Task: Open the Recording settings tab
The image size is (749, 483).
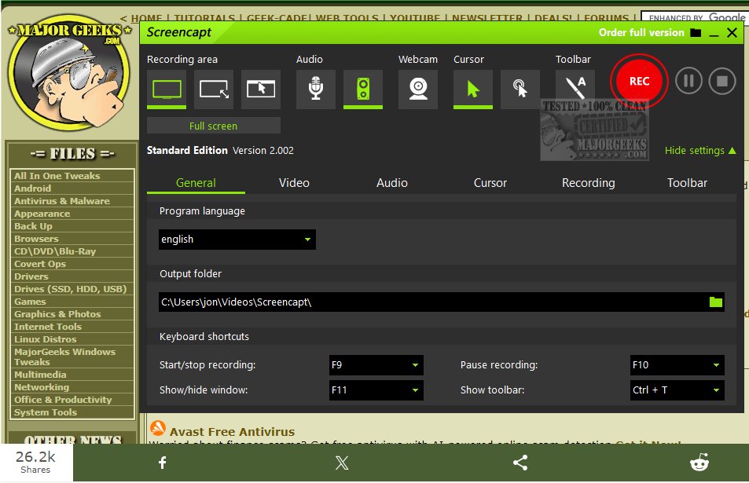Action: pos(588,183)
